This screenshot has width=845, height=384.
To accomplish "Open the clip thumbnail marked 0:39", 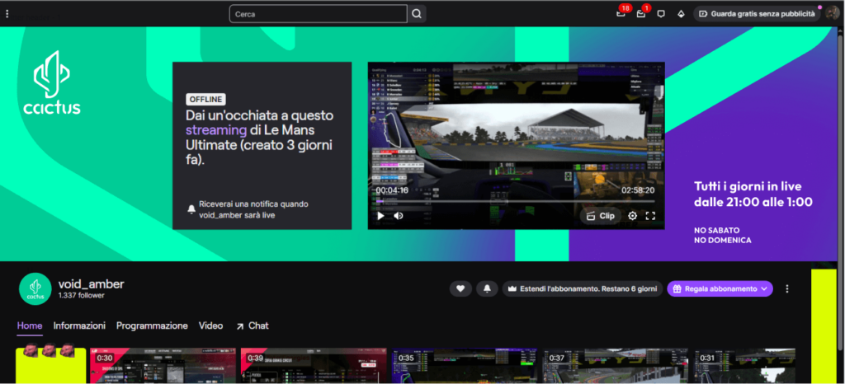I will [x=314, y=366].
